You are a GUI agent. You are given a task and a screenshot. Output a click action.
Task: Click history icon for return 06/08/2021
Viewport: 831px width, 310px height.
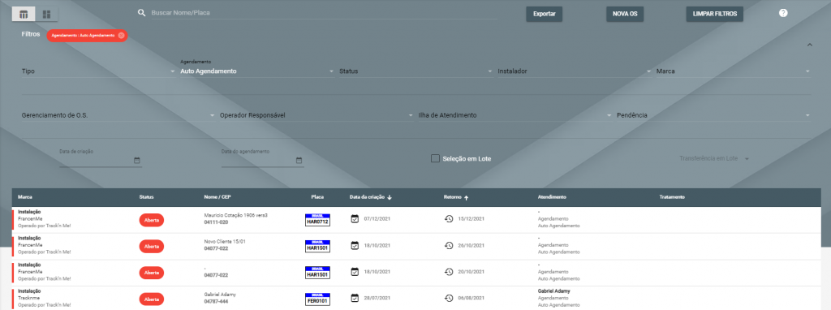(448, 299)
